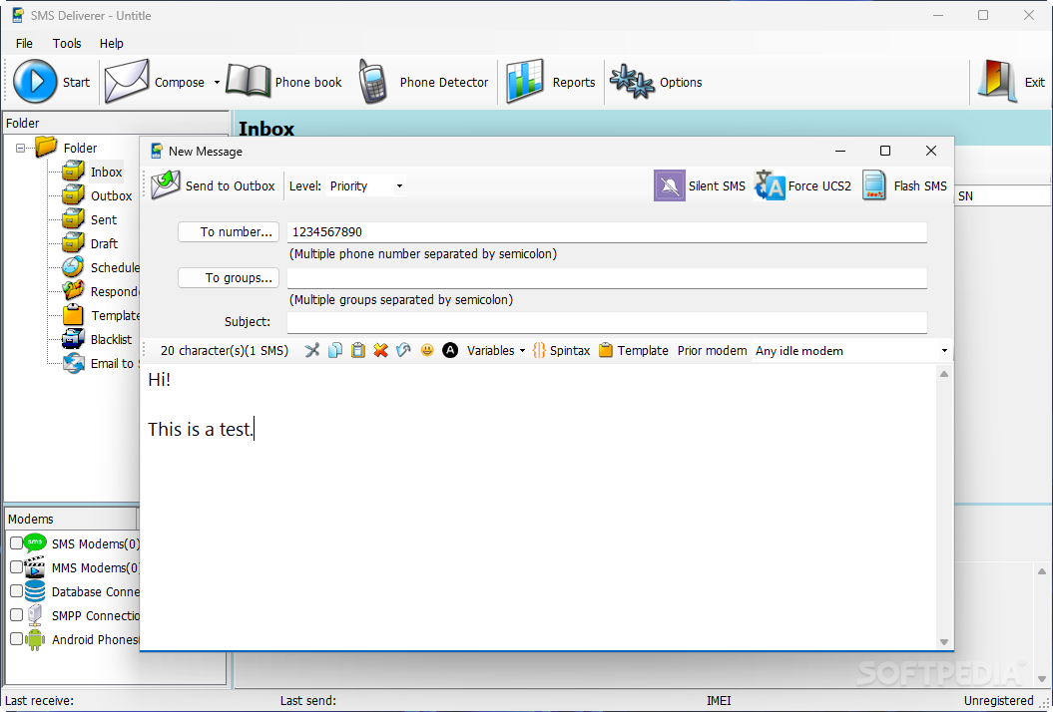Click the Spintax braces button
This screenshot has width=1053, height=712.
[561, 350]
